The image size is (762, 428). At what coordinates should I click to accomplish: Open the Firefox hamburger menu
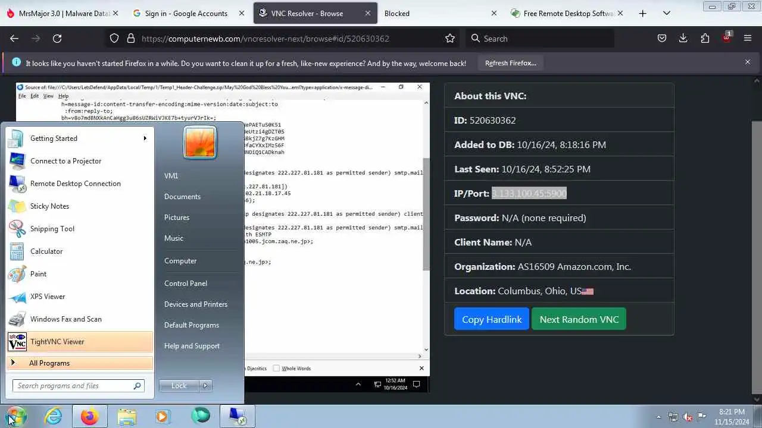point(748,38)
